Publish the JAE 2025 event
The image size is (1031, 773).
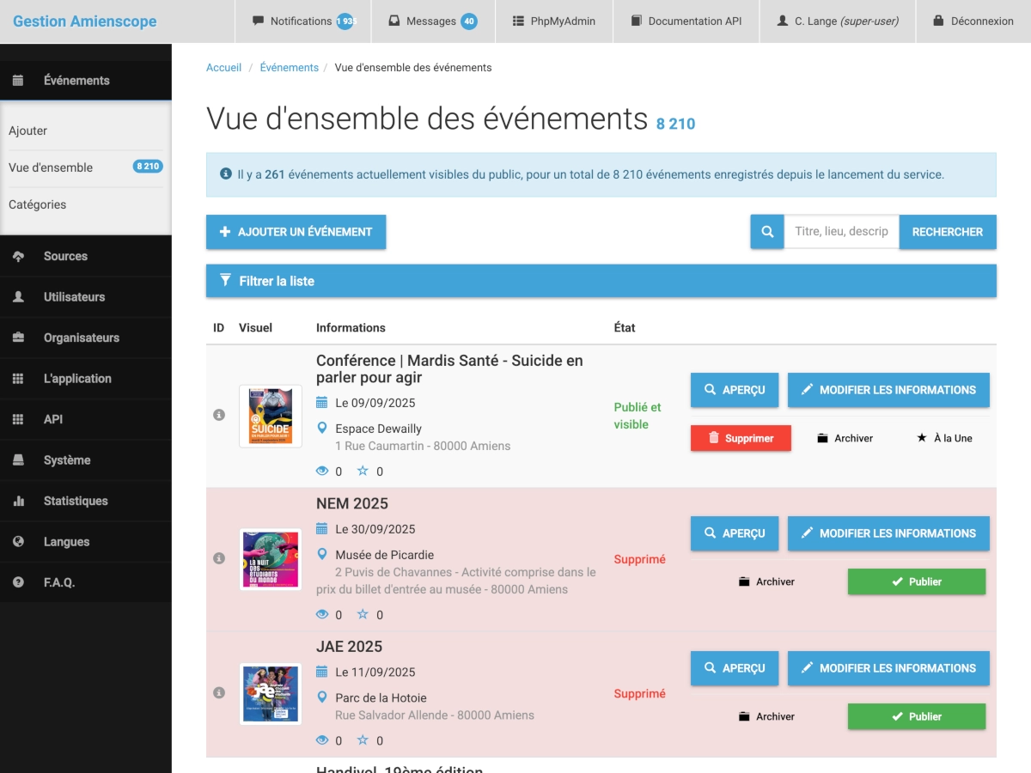point(917,716)
